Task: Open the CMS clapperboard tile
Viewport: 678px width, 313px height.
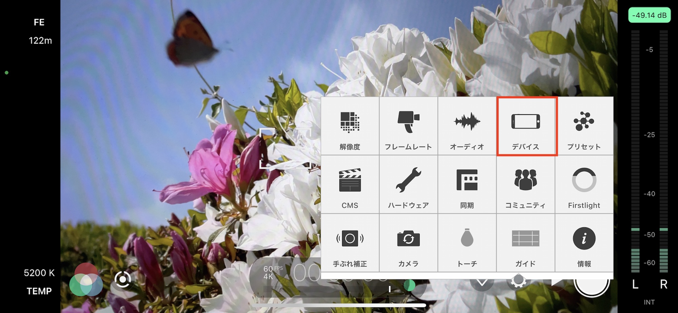Action: [350, 185]
